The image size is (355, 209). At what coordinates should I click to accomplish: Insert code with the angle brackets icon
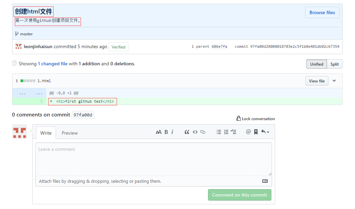(195, 132)
